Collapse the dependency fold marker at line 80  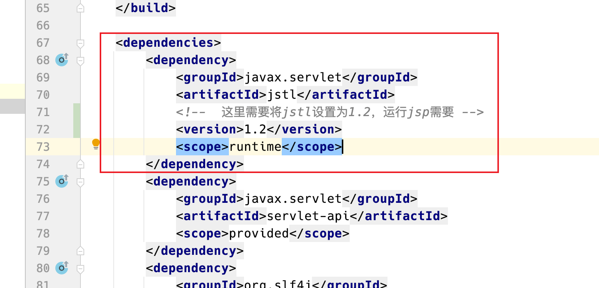tap(80, 269)
